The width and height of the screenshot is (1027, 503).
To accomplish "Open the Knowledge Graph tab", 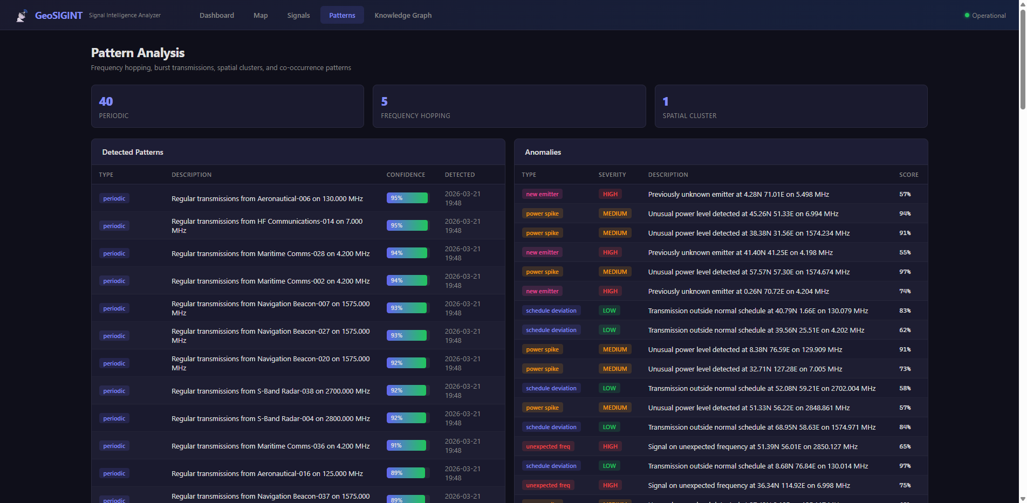I will (403, 16).
